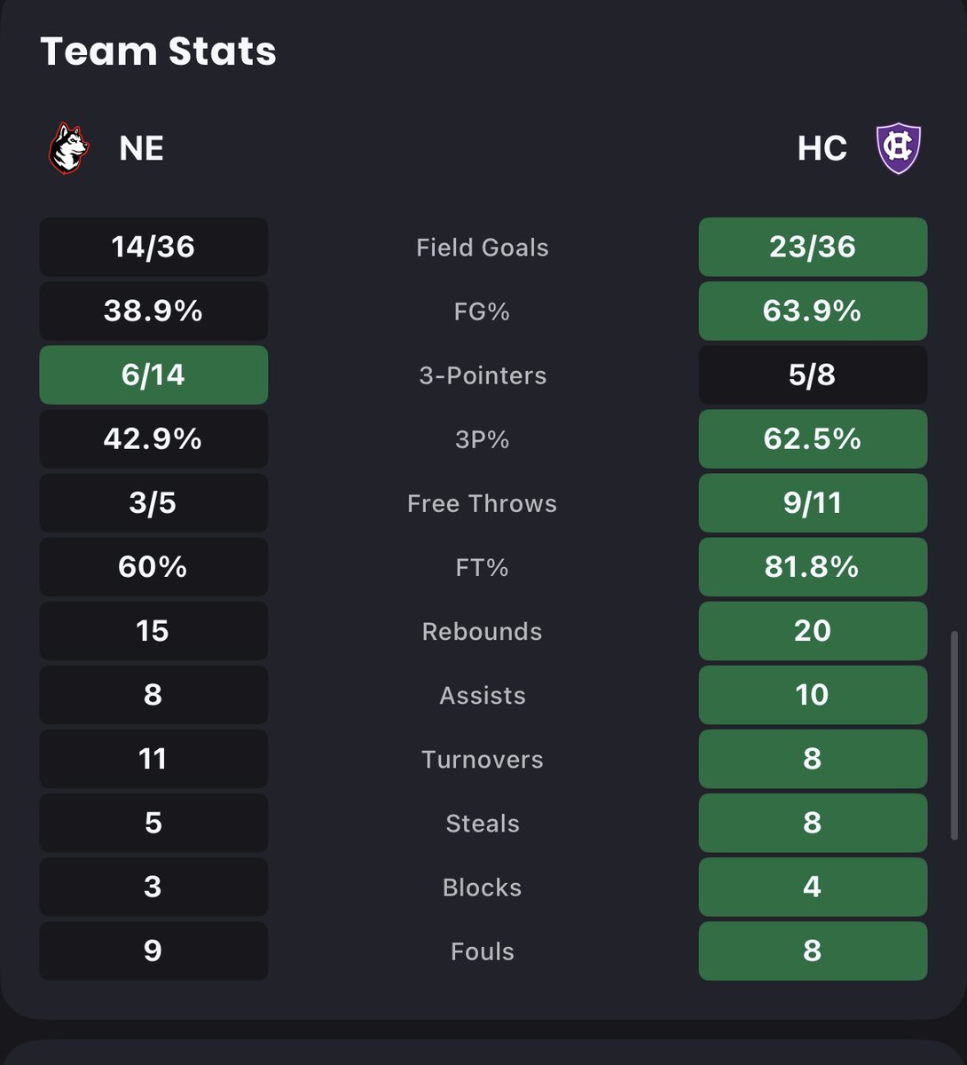Select the HC team abbreviation
Screen dimensions: 967x1065
point(822,148)
